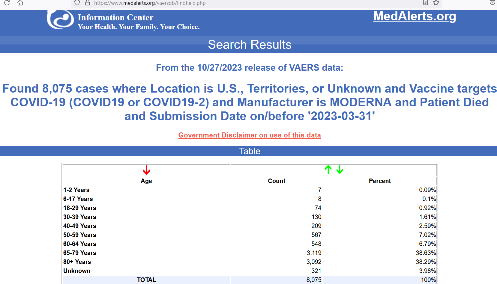Click the TOTAL row label

click(146, 280)
